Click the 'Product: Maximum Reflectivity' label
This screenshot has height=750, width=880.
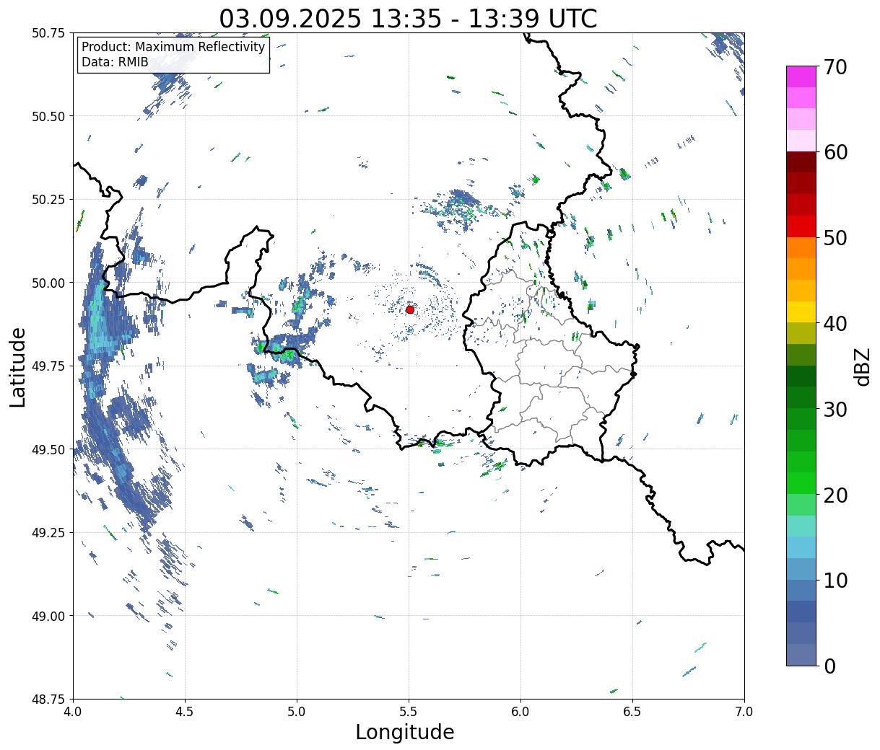(173, 47)
